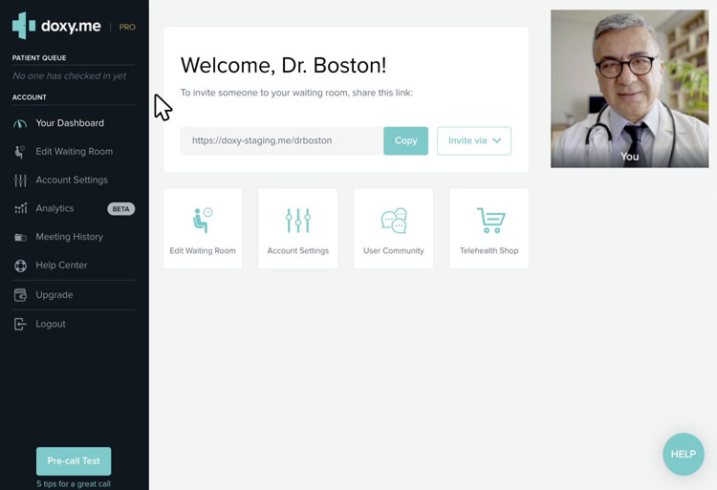717x490 pixels.
Task: Click the User Community card label
Action: [394, 250]
